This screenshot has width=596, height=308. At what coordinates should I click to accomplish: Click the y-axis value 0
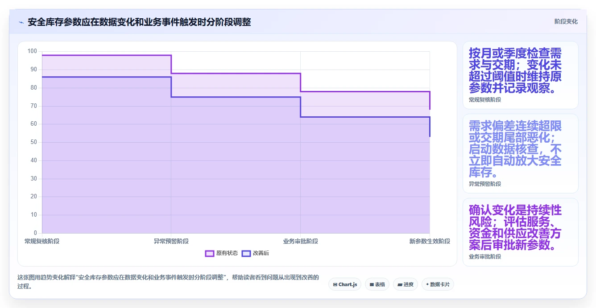click(x=35, y=233)
